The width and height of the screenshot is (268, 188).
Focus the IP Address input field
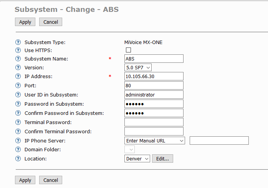tap(154, 76)
